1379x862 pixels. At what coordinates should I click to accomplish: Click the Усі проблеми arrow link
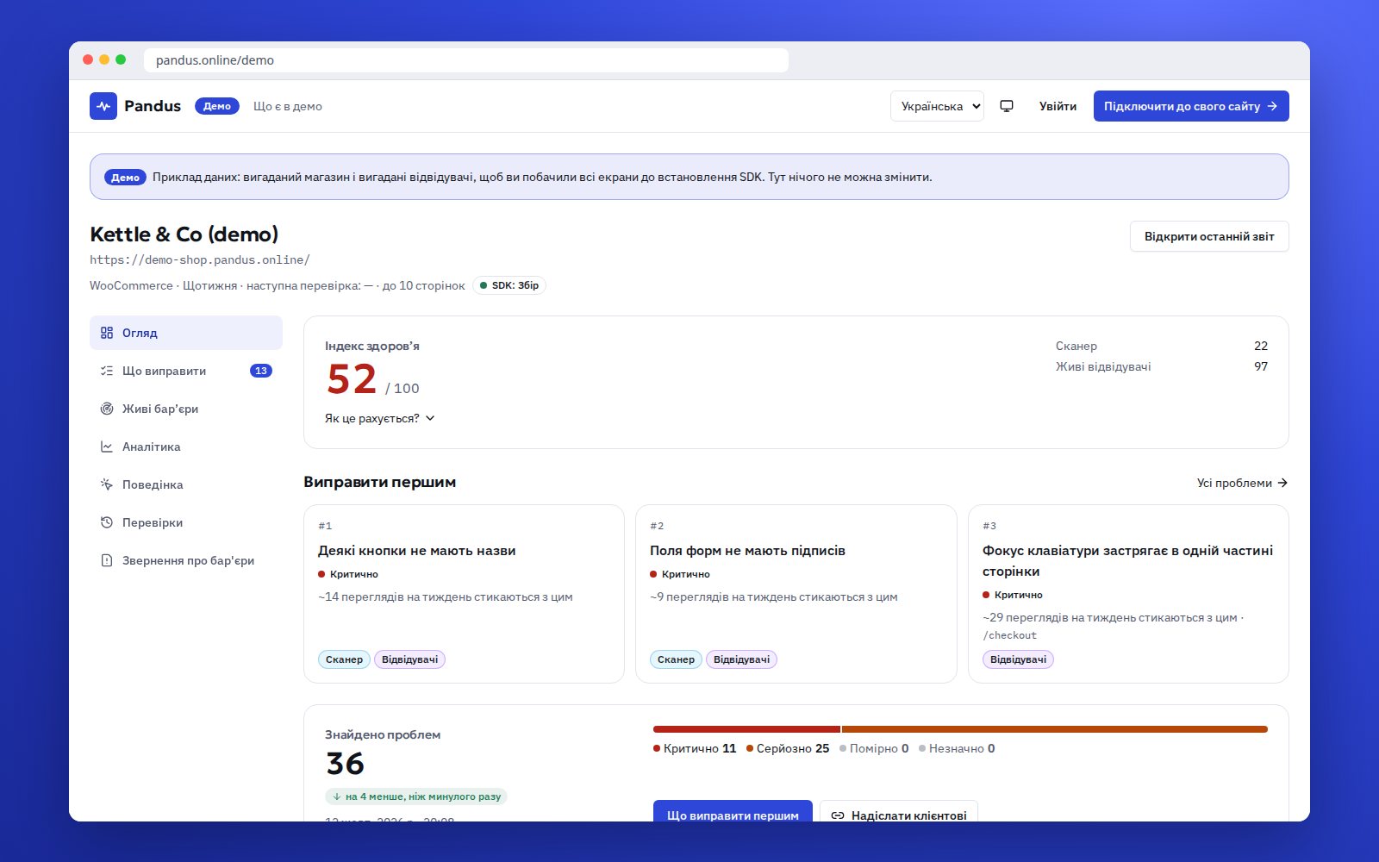(x=1242, y=483)
